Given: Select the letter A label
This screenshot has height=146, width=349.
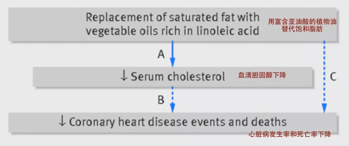Looking at the screenshot, I should tap(161, 54).
